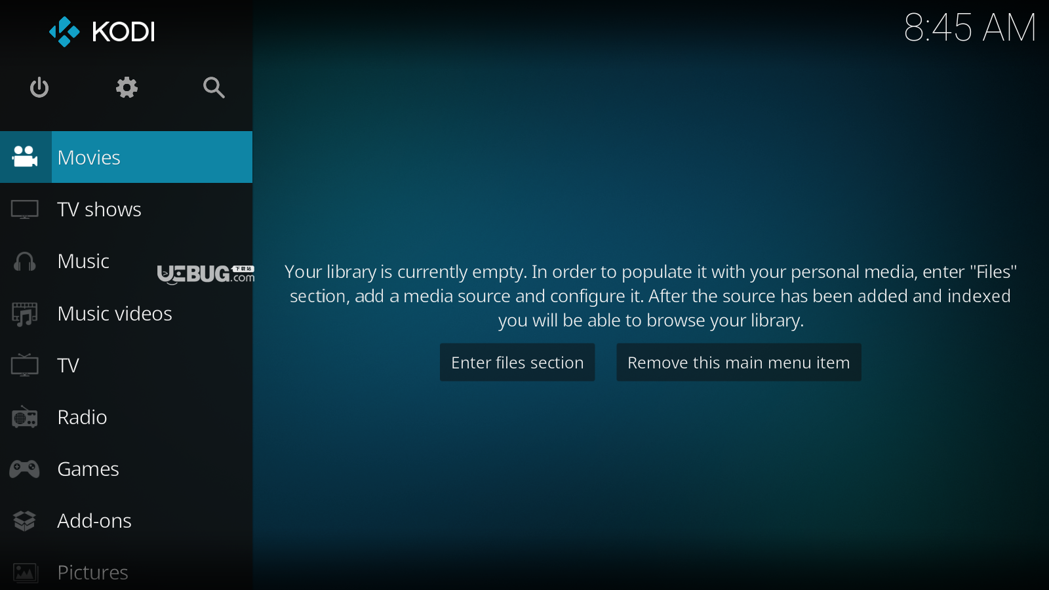Click the Games controller icon
The image size is (1049, 590).
click(25, 469)
